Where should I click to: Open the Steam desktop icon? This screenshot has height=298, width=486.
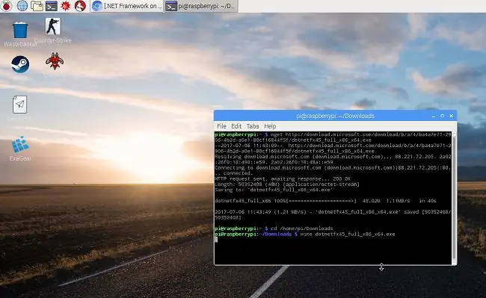[x=20, y=64]
